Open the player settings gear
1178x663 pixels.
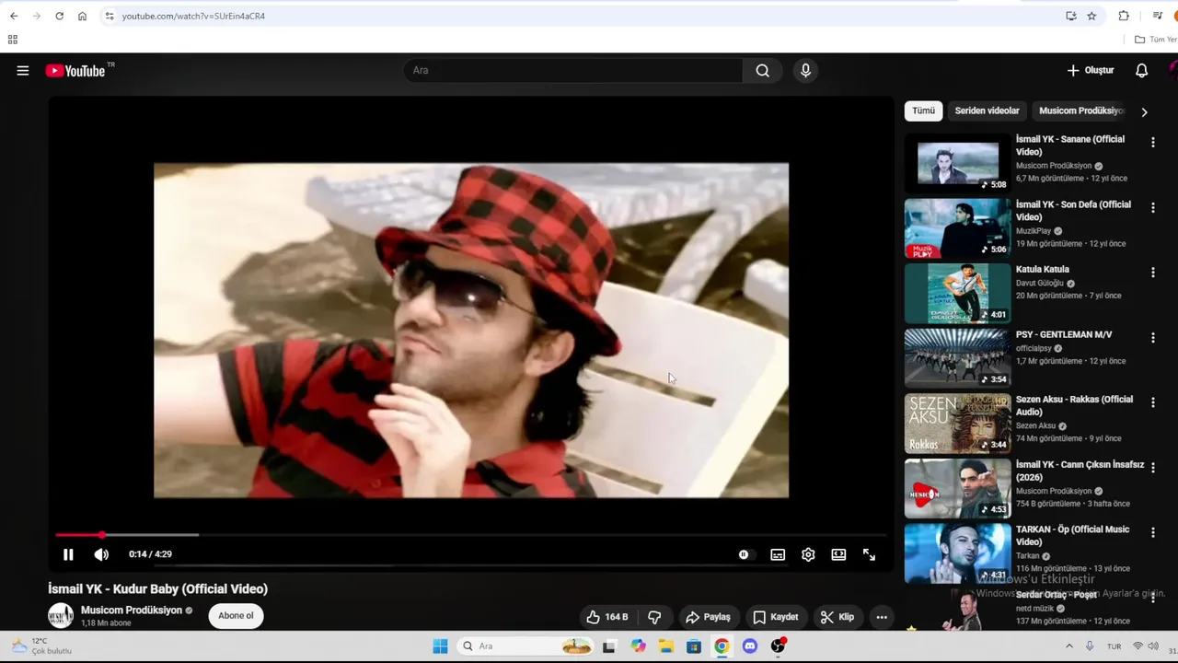(808, 554)
